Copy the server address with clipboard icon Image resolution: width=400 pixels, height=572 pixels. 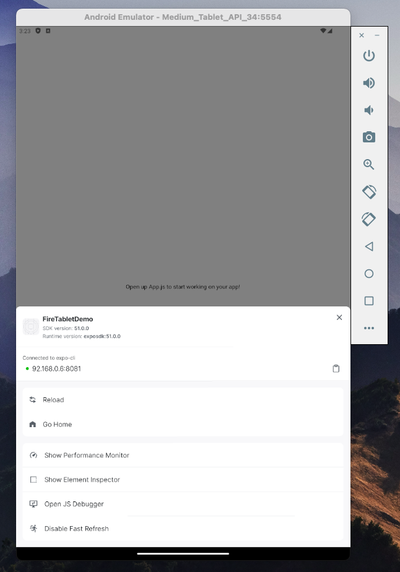[336, 368]
